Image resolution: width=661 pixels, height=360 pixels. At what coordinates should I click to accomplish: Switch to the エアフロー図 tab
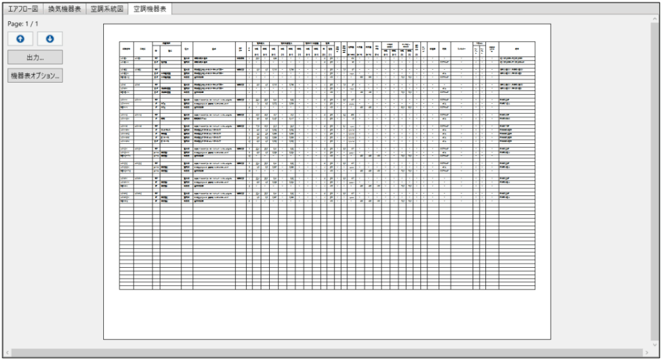pyautogui.click(x=23, y=9)
